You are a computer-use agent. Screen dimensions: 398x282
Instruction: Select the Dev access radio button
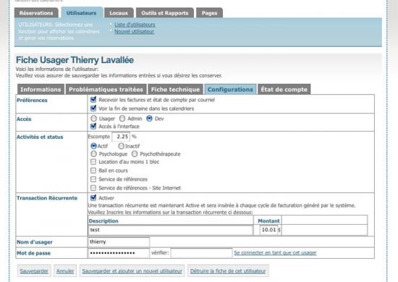click(x=149, y=119)
